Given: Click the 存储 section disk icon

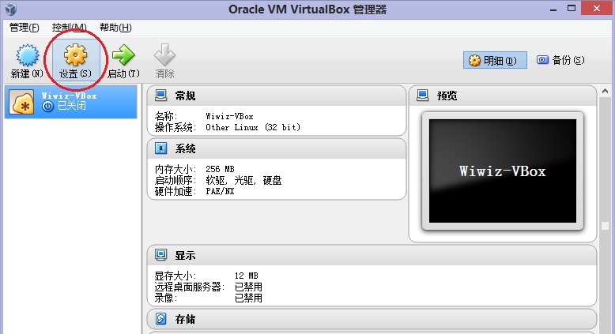Looking at the screenshot, I should pyautogui.click(x=160, y=319).
